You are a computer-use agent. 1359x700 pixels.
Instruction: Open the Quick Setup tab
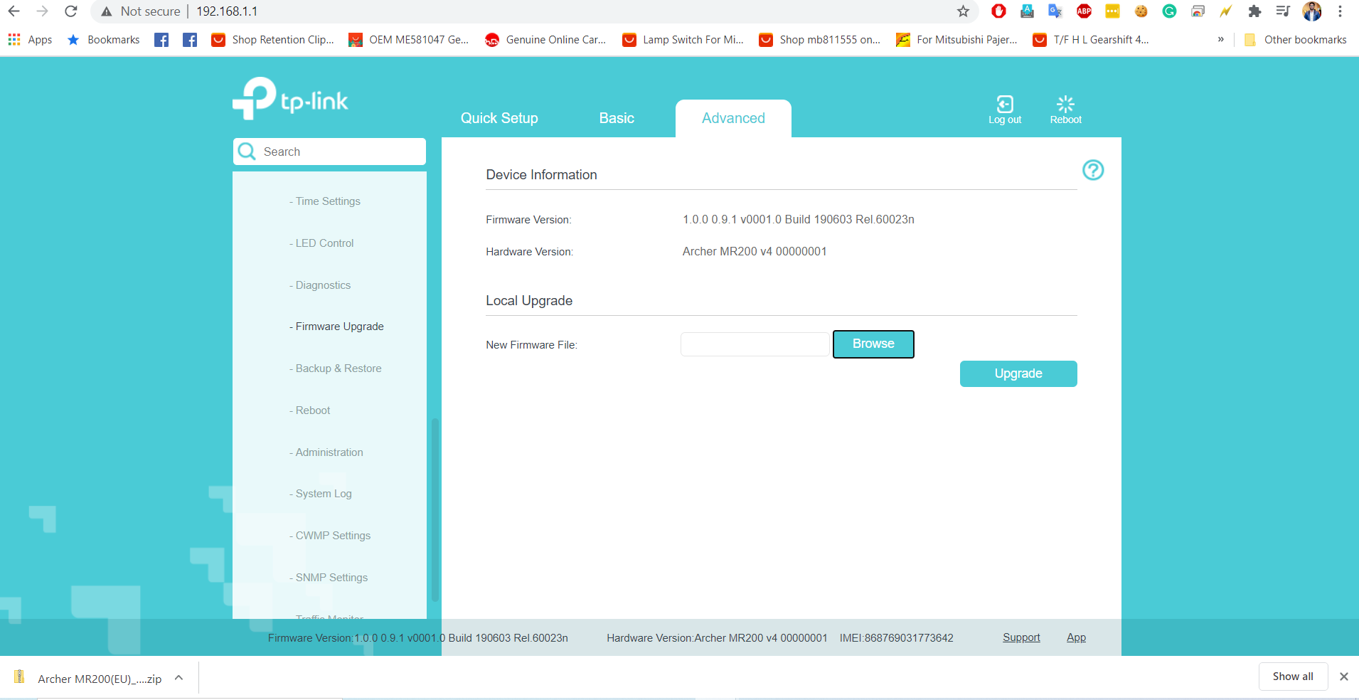tap(499, 118)
